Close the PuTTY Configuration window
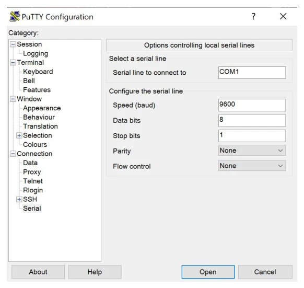The width and height of the screenshot is (304, 288). click(x=283, y=17)
